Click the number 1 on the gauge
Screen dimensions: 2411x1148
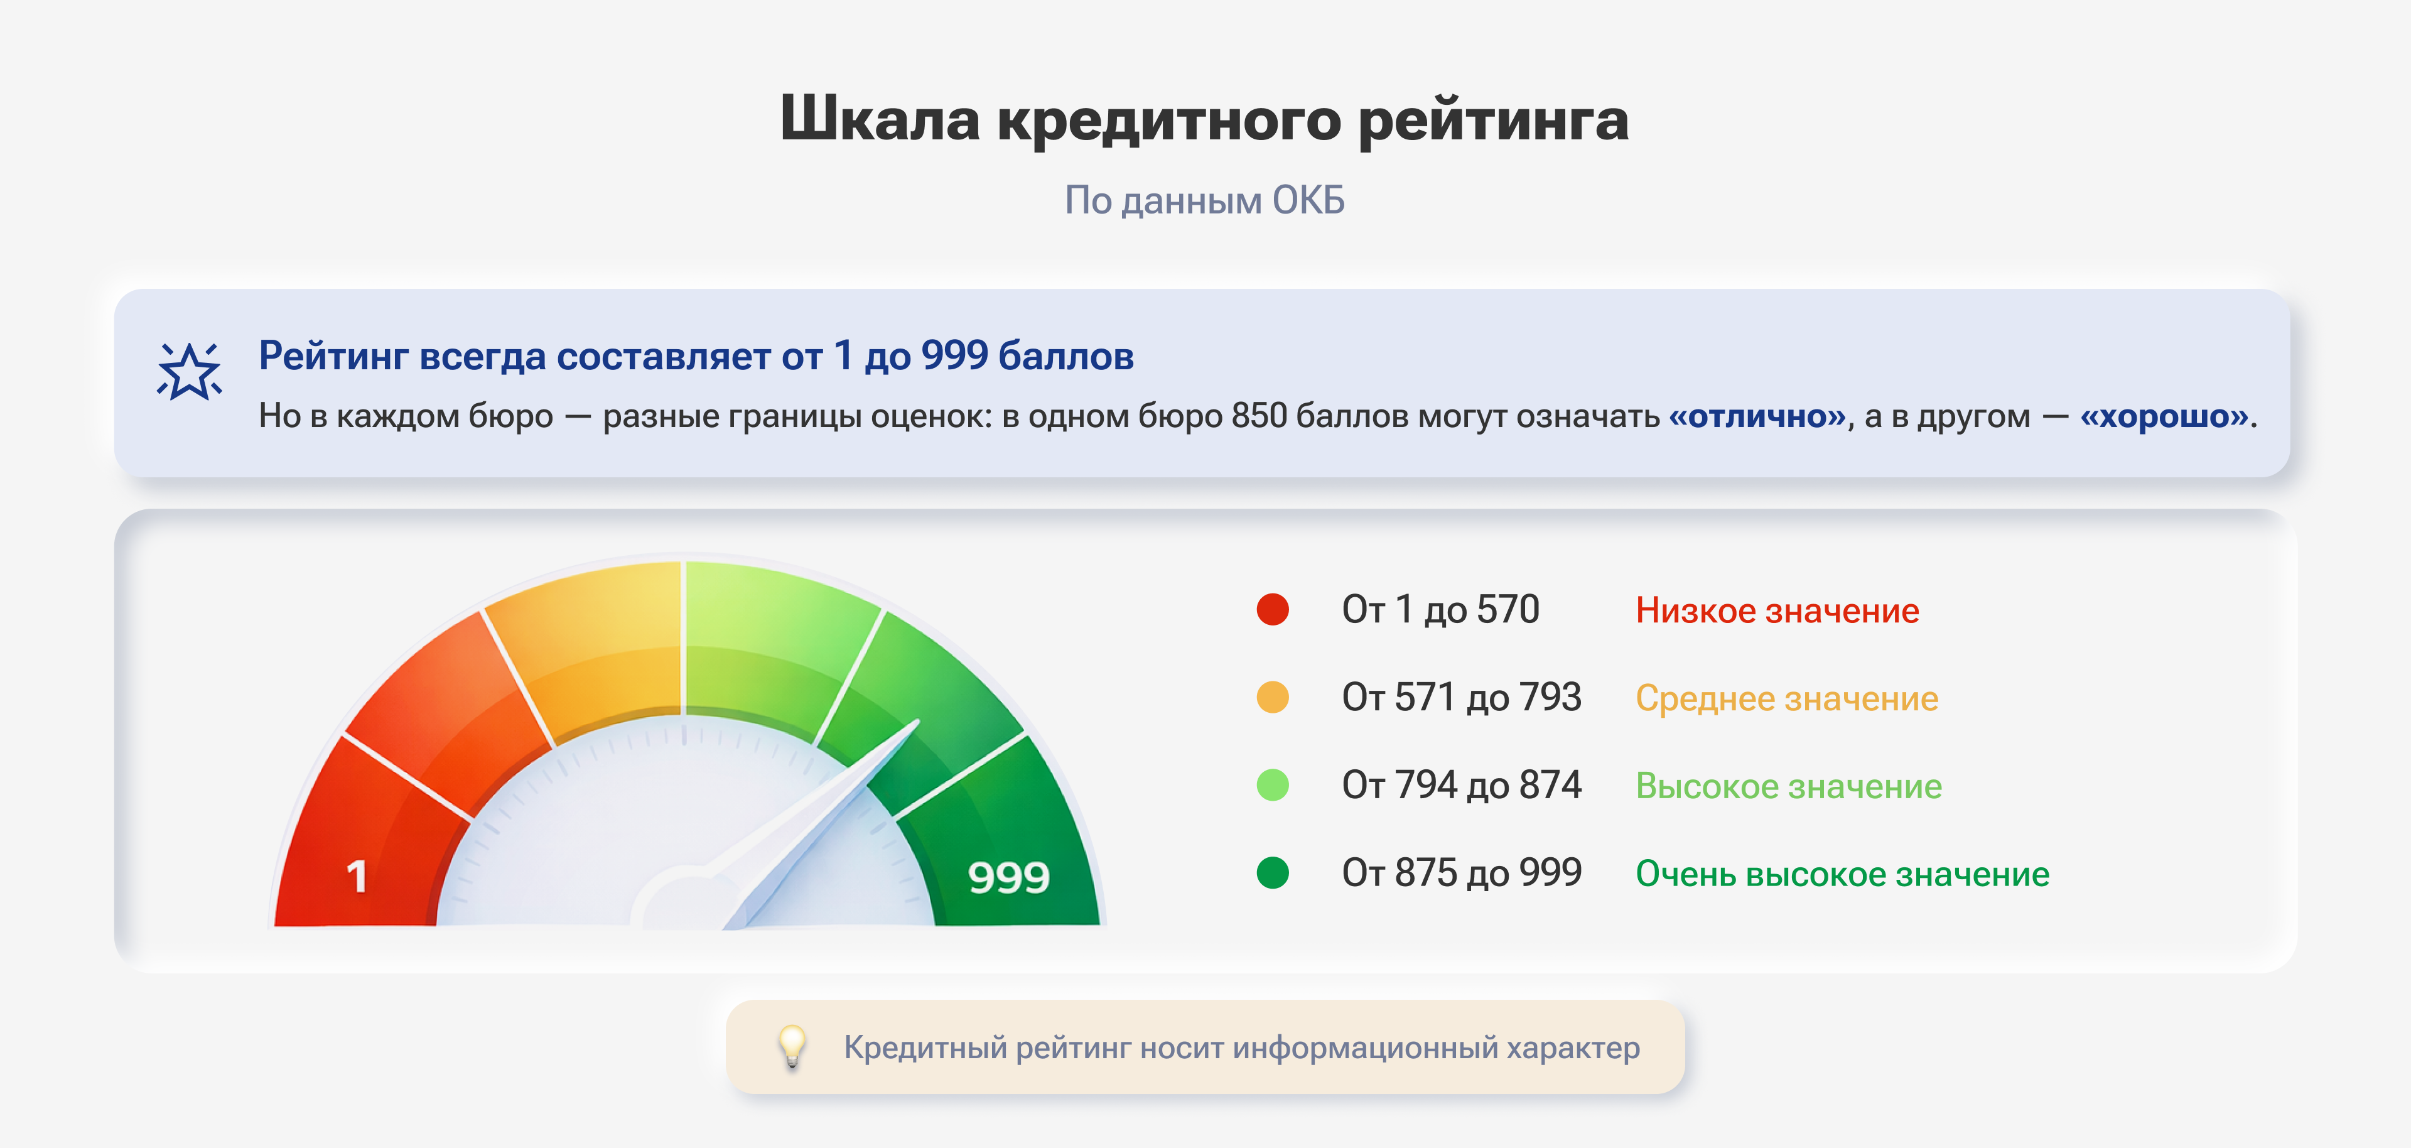coord(357,877)
